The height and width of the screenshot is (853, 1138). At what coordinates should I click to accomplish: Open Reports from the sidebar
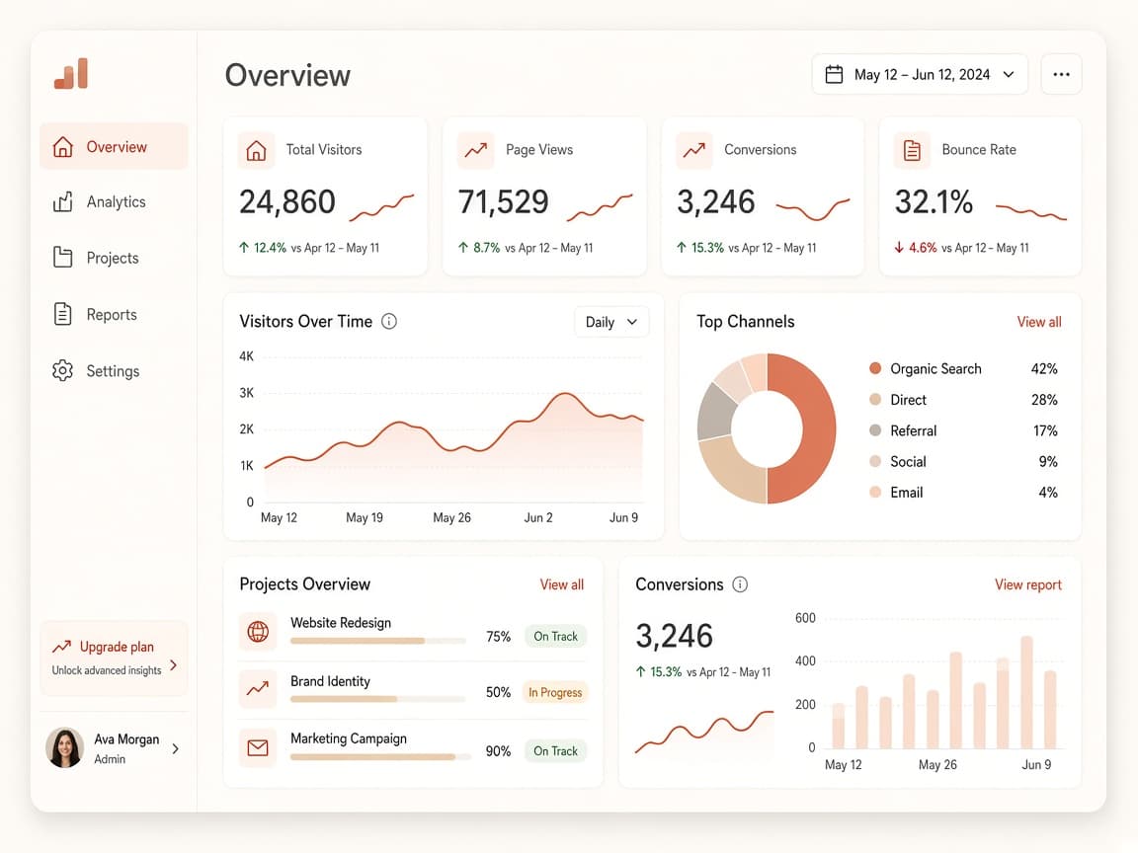point(114,314)
